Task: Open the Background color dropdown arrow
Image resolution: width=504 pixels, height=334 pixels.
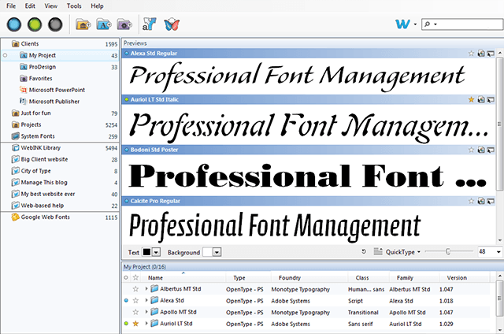Action: click(217, 252)
